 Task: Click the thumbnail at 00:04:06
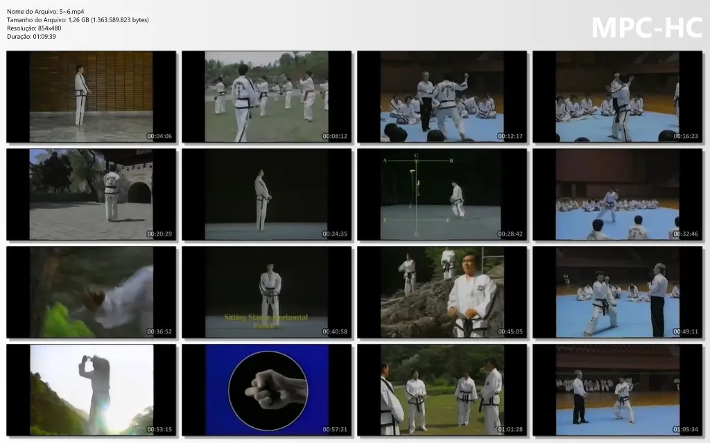(91, 96)
